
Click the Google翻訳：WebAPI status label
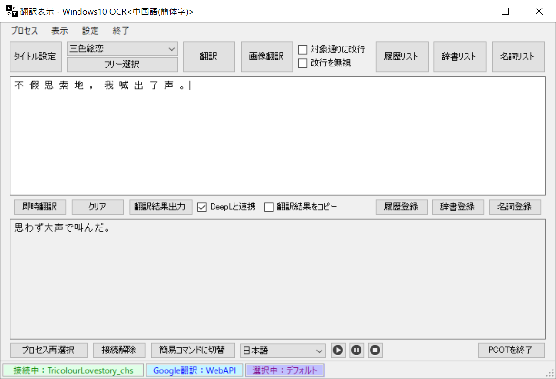pyautogui.click(x=195, y=370)
